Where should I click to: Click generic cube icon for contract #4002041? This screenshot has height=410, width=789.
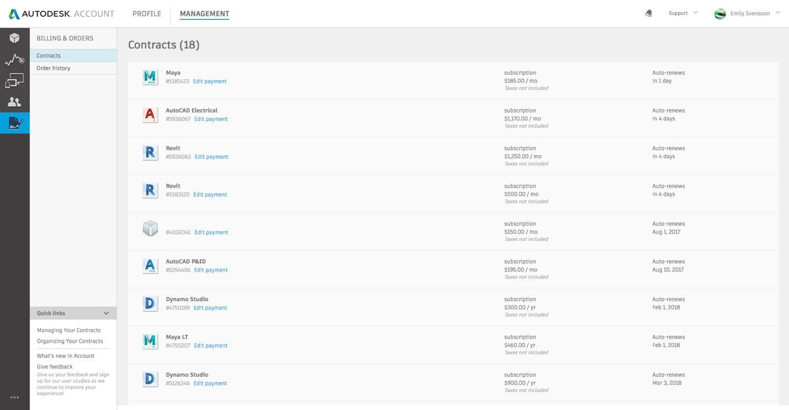[150, 228]
